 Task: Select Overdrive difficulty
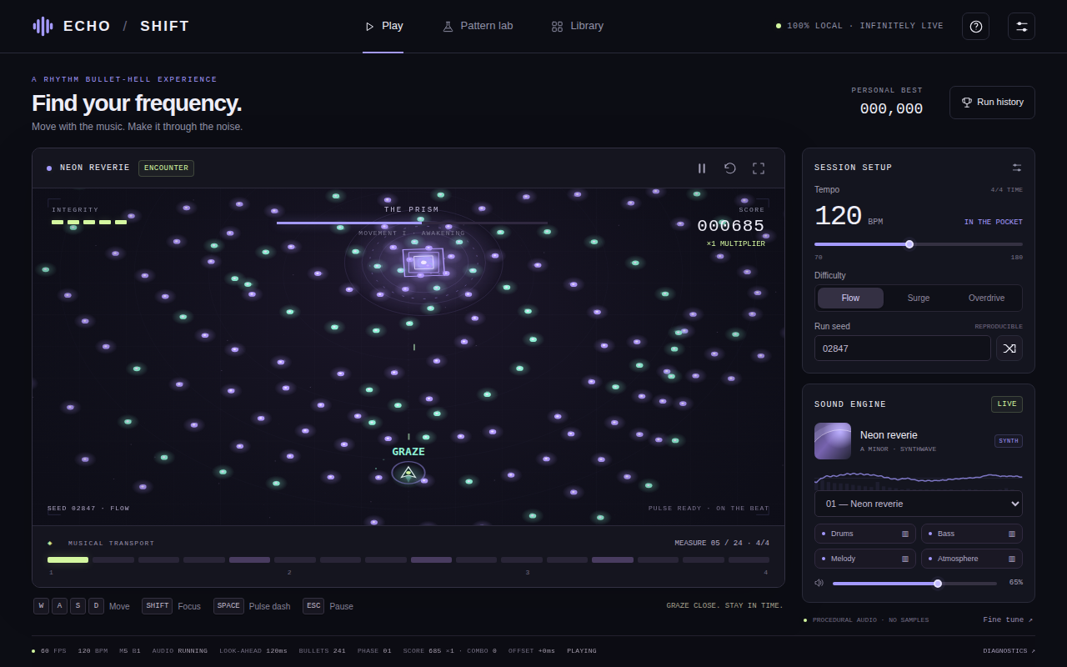pos(986,298)
